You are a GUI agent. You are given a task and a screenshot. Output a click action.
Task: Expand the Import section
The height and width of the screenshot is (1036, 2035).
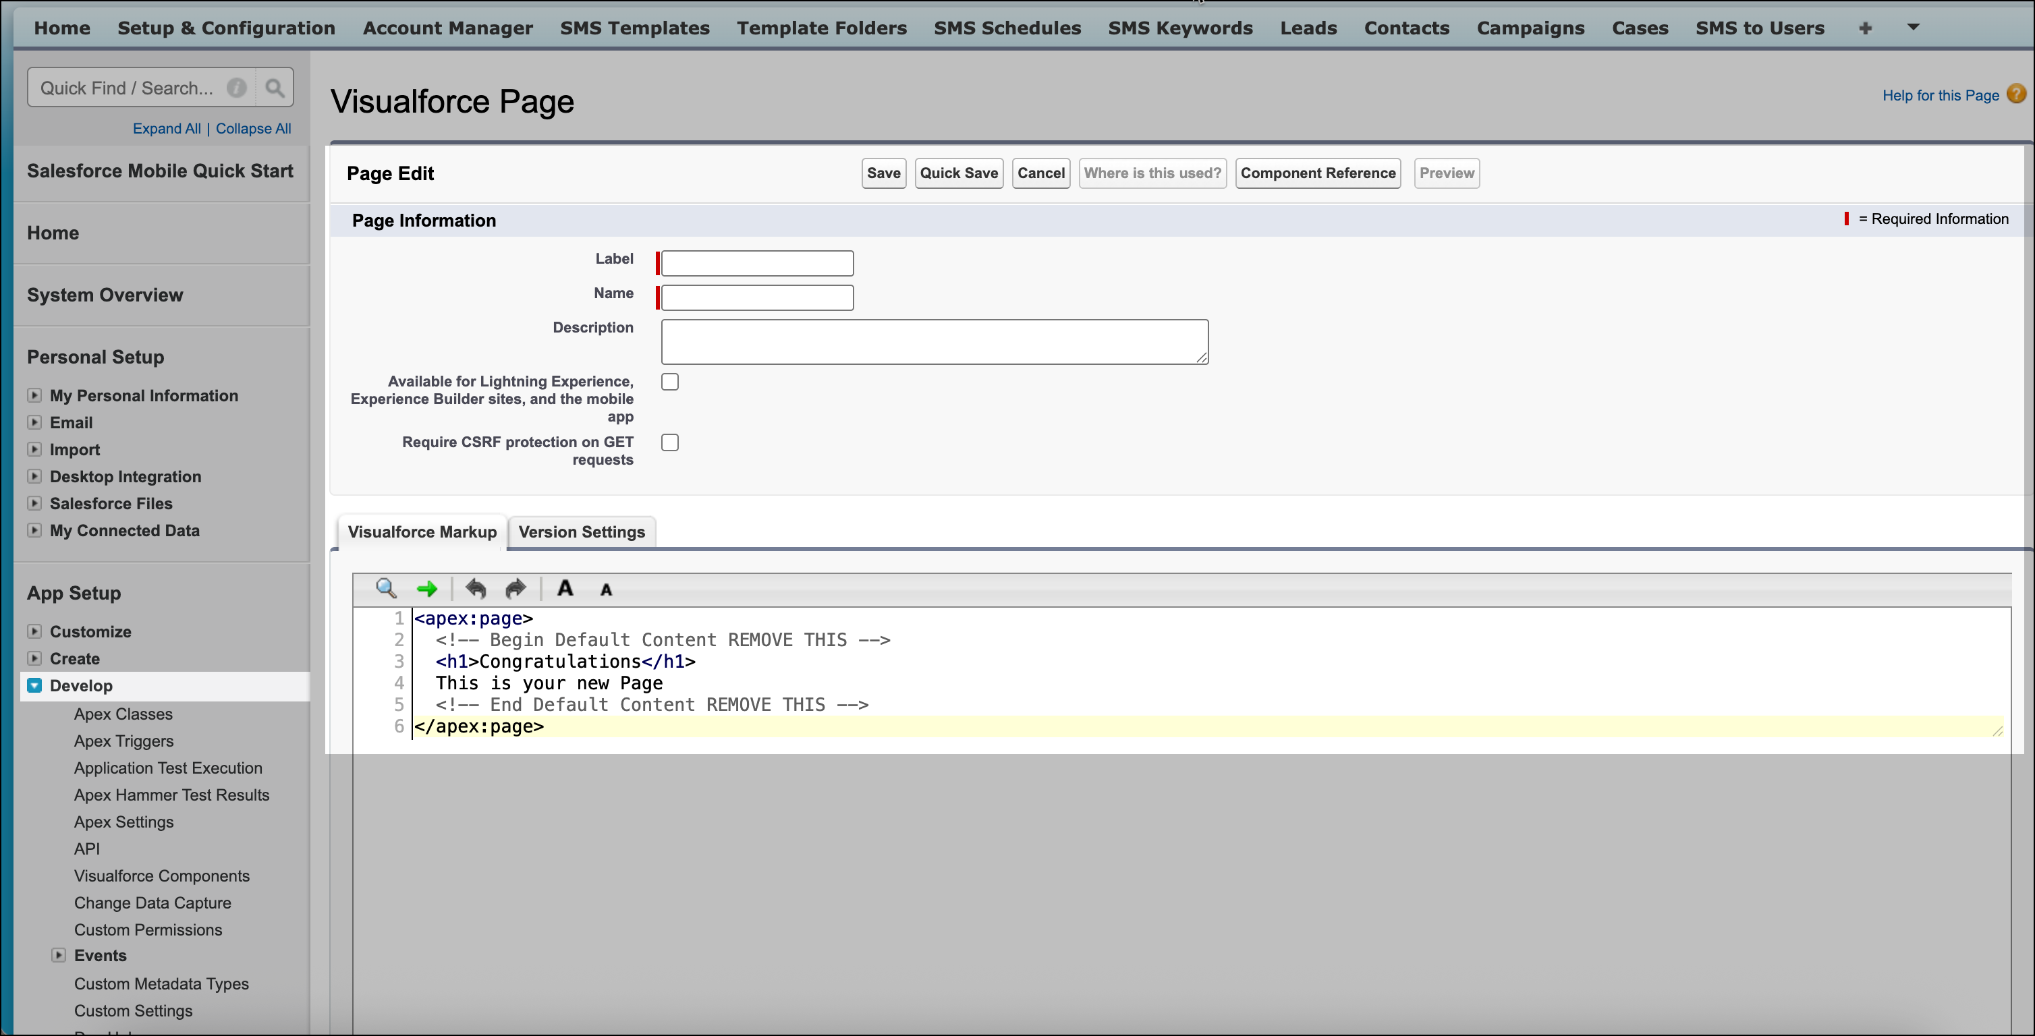pyautogui.click(x=34, y=449)
